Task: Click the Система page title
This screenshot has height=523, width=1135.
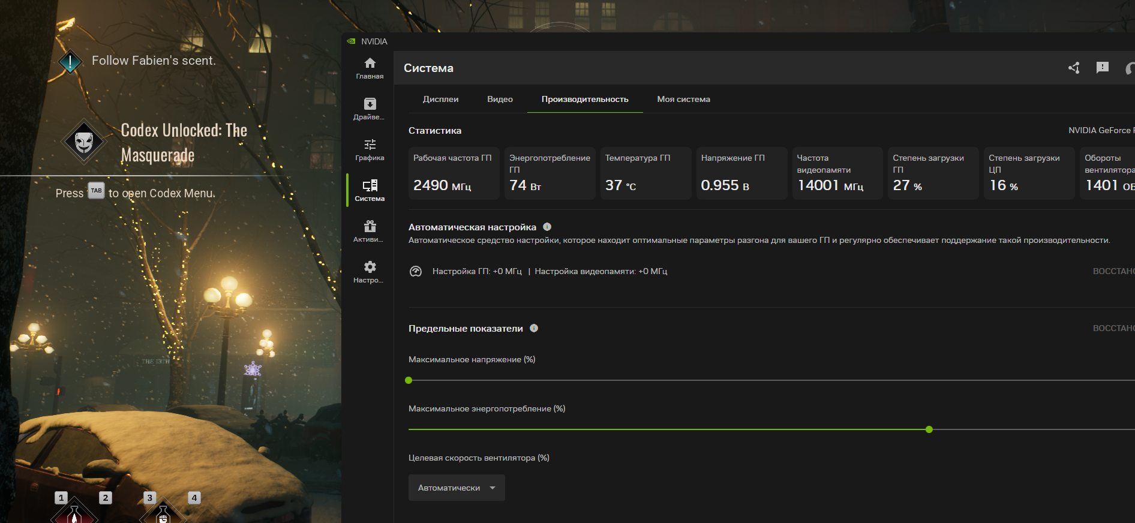Action: [428, 68]
